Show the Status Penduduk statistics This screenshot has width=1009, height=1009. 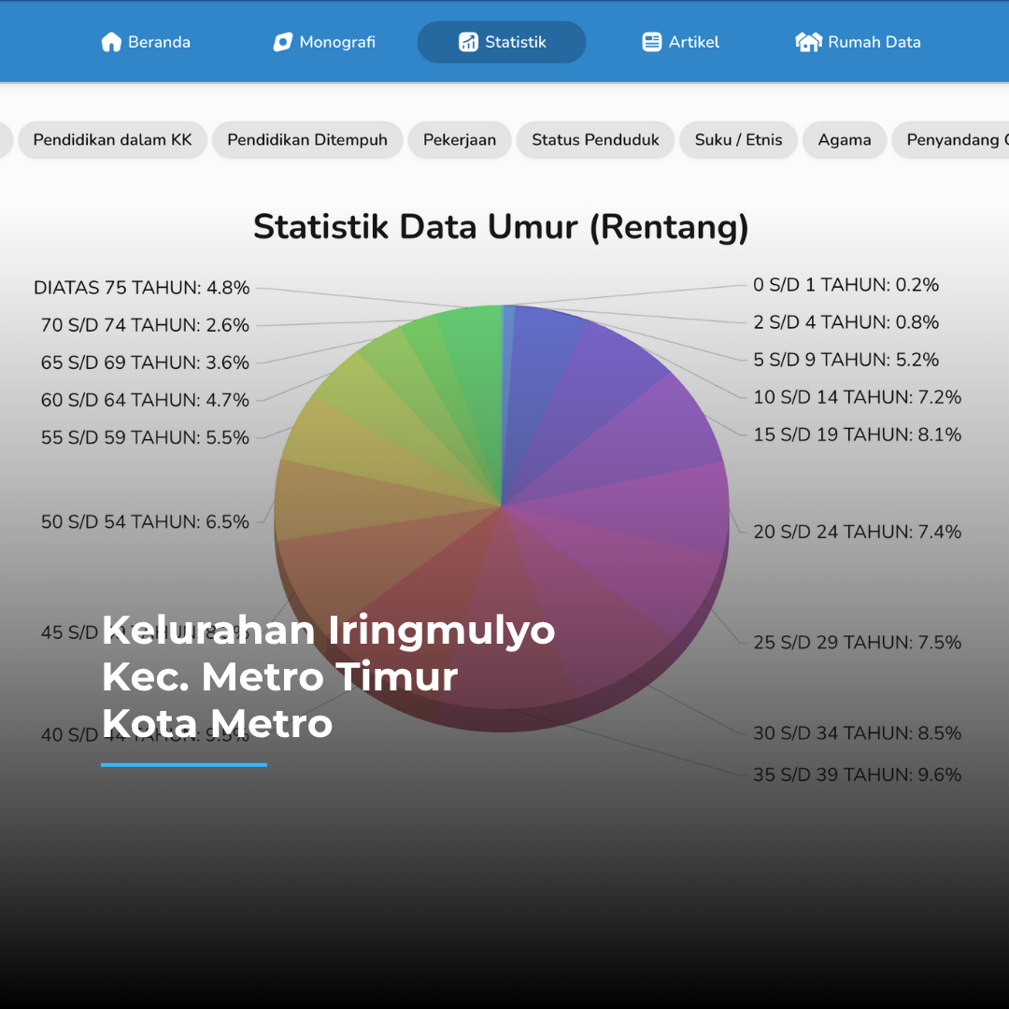(x=595, y=139)
